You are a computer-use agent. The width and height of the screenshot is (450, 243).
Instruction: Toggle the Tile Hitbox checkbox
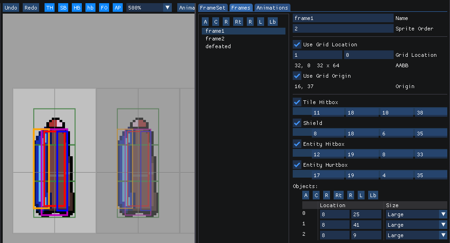click(x=297, y=102)
